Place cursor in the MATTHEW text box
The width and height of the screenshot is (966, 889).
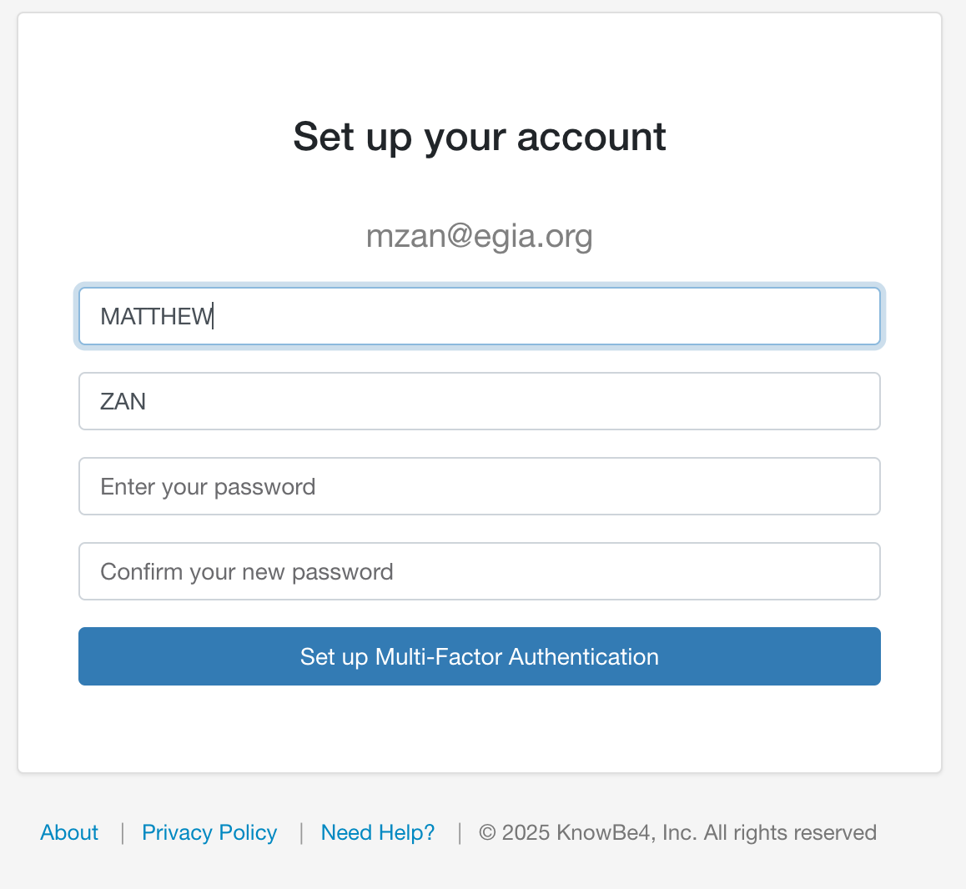point(479,316)
